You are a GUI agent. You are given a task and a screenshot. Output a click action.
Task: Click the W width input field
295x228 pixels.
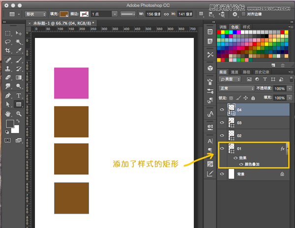(153, 14)
